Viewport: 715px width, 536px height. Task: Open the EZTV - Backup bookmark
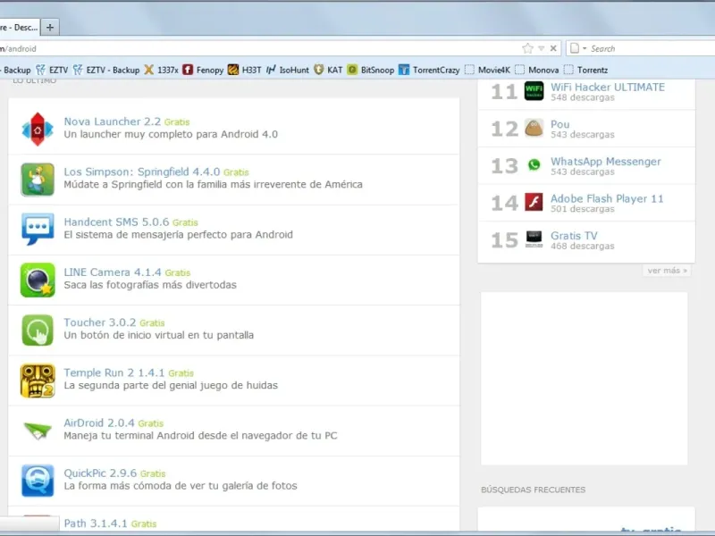coord(106,70)
